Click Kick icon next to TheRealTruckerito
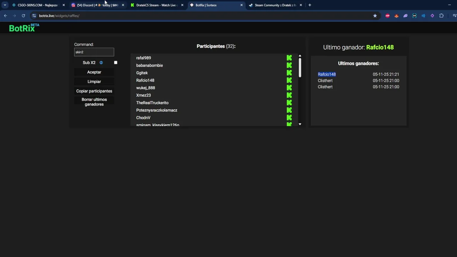 (289, 103)
